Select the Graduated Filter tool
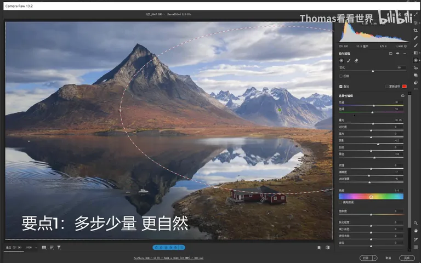 [x=416, y=53]
